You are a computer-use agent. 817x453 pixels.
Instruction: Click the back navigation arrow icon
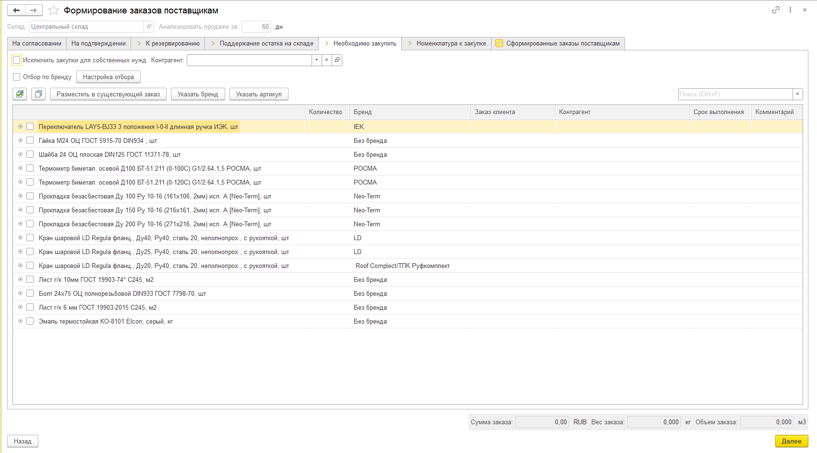pyautogui.click(x=16, y=10)
